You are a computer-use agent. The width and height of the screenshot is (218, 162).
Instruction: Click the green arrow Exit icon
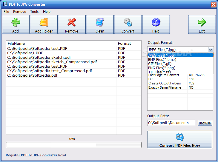point(202,22)
